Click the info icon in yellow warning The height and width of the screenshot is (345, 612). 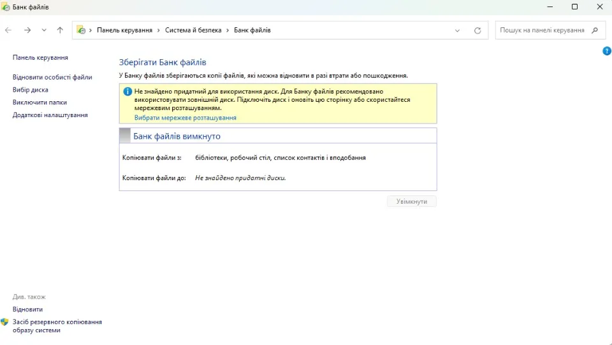tap(127, 92)
